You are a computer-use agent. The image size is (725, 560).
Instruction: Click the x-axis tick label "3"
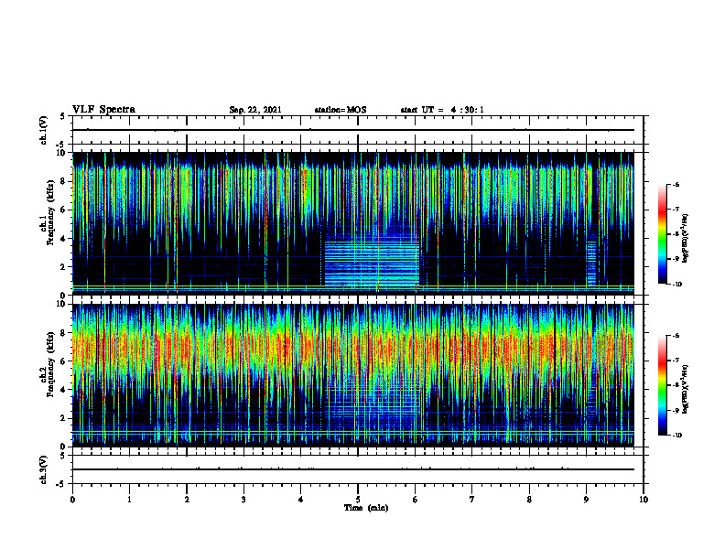coord(243,500)
